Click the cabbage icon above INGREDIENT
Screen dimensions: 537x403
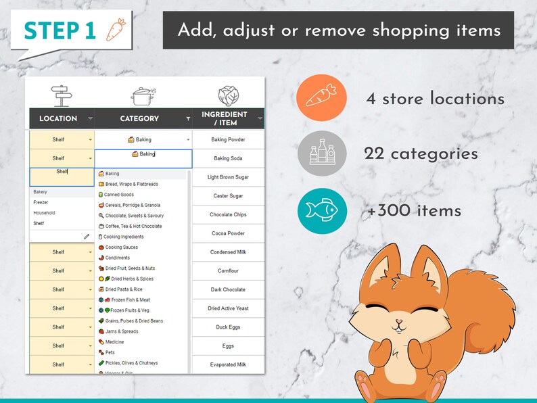pos(229,96)
